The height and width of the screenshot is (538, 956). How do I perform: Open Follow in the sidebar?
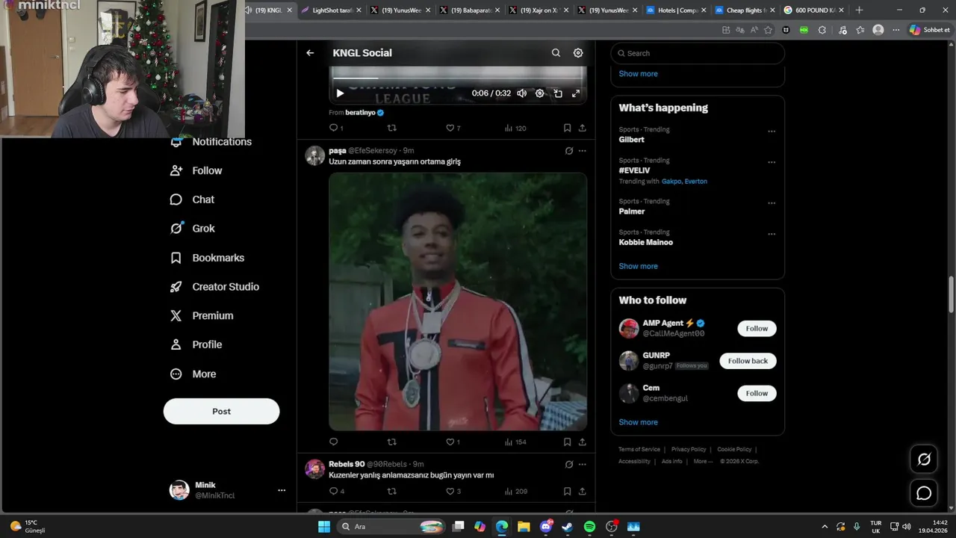[196, 170]
